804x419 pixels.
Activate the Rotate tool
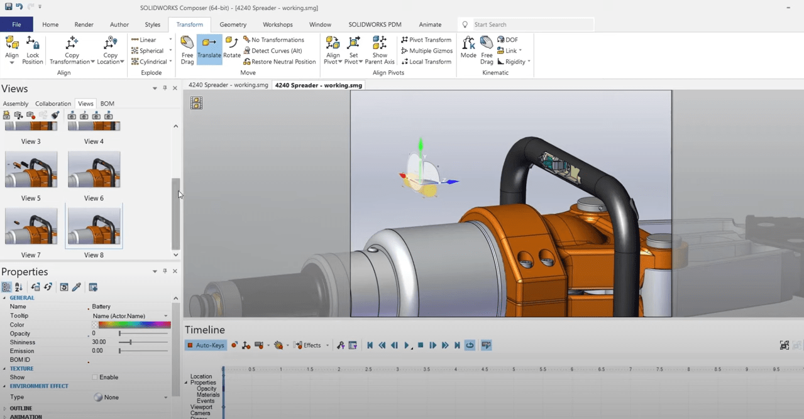coord(231,49)
